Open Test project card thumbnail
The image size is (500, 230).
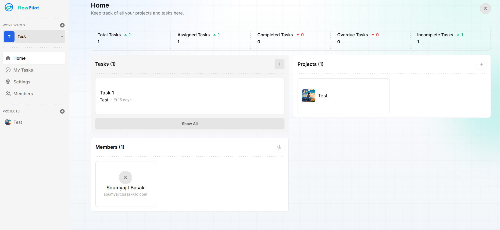point(308,96)
